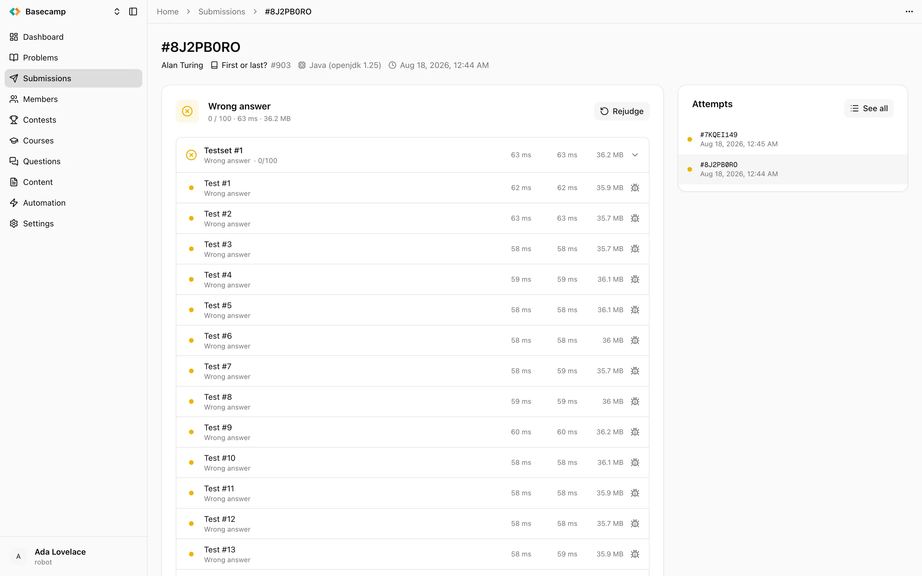Image resolution: width=922 pixels, height=576 pixels.
Task: Click the 36.2 MB memory value of Test #9
Action: tap(610, 432)
